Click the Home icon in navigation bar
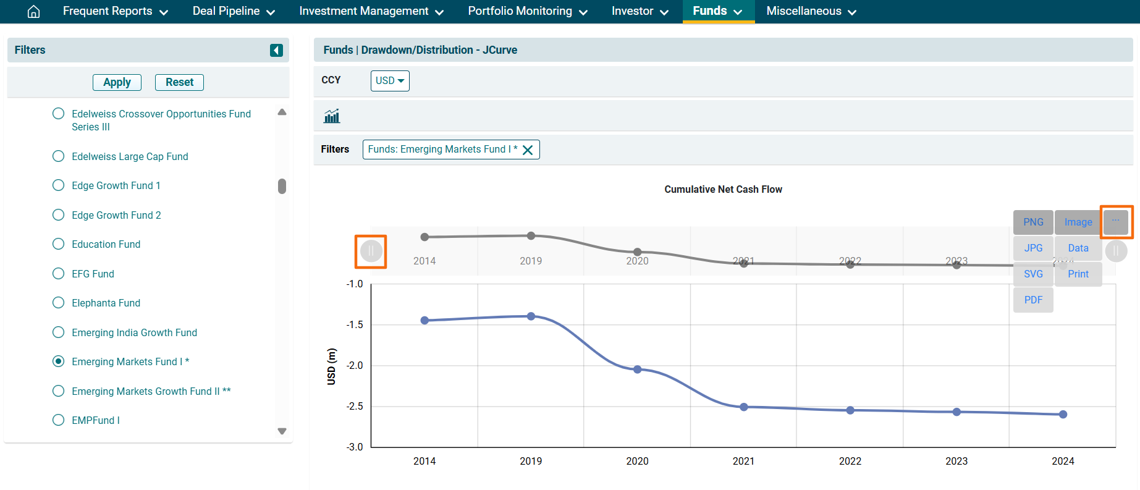The height and width of the screenshot is (490, 1140). pos(34,12)
